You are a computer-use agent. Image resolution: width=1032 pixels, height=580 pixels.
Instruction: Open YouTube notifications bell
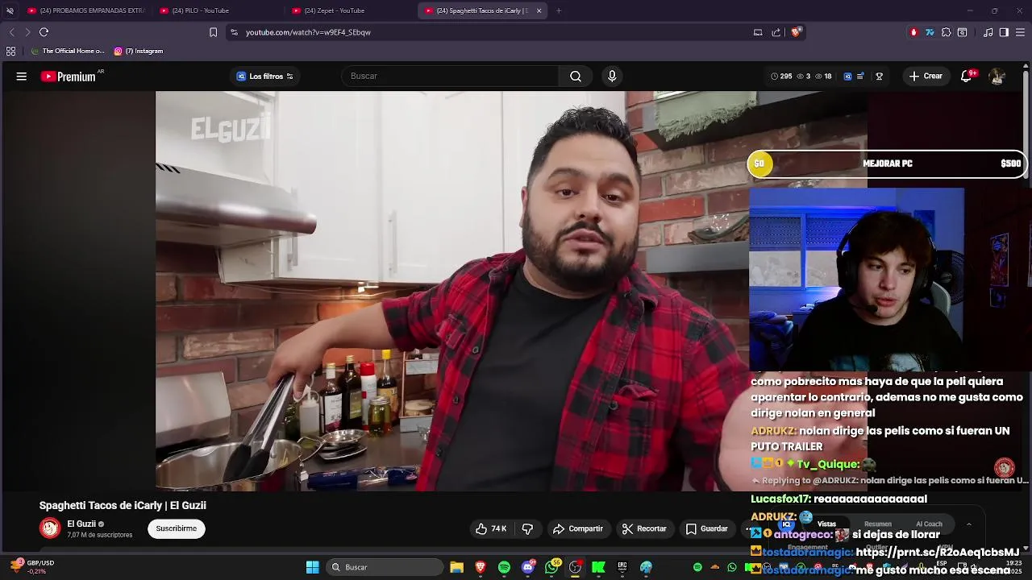(x=967, y=77)
